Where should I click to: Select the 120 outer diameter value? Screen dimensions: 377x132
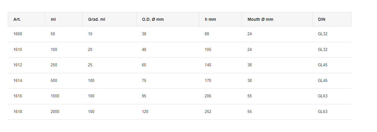(x=145, y=112)
